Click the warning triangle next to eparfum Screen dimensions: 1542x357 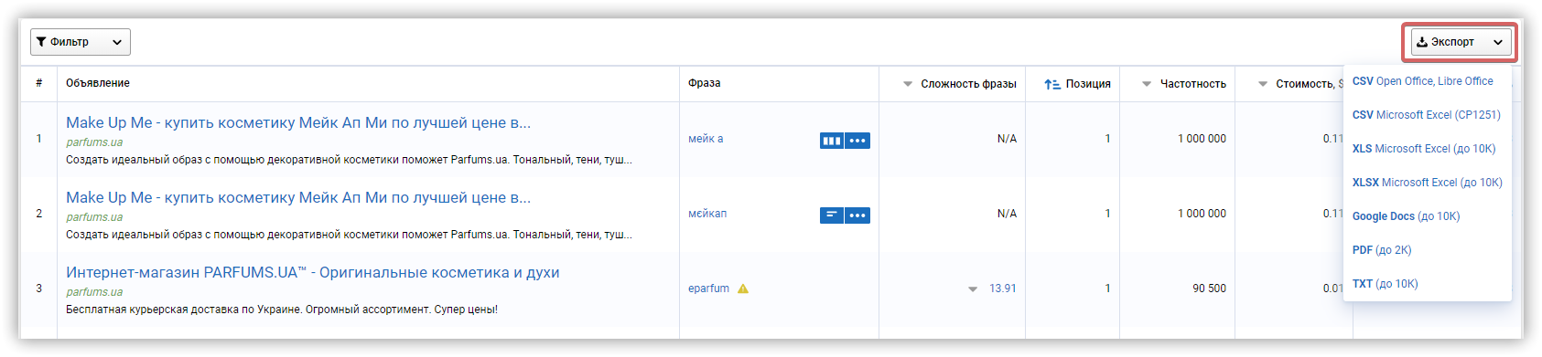743,289
